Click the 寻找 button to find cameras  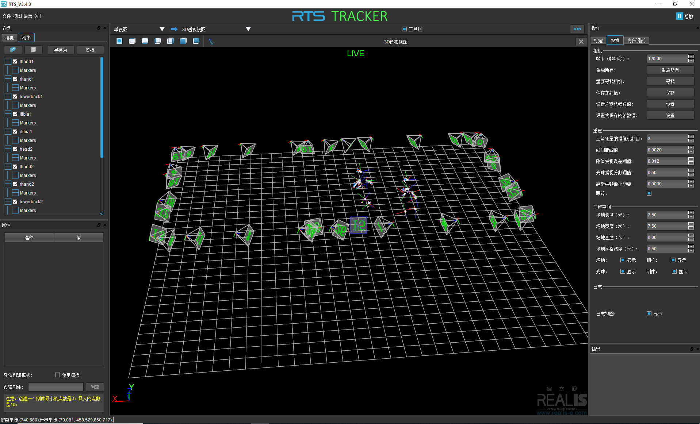pyautogui.click(x=670, y=81)
